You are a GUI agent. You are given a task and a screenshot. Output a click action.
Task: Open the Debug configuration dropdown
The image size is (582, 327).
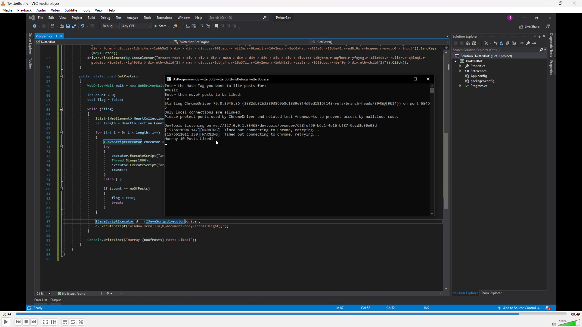tap(111, 26)
